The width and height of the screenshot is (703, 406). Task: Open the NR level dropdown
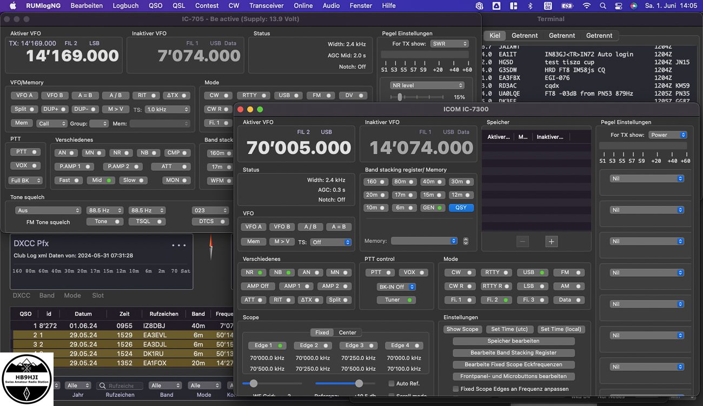pyautogui.click(x=428, y=85)
